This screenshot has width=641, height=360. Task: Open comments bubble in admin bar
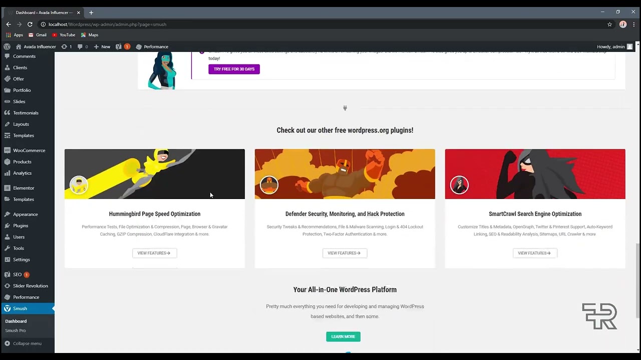coord(83,46)
